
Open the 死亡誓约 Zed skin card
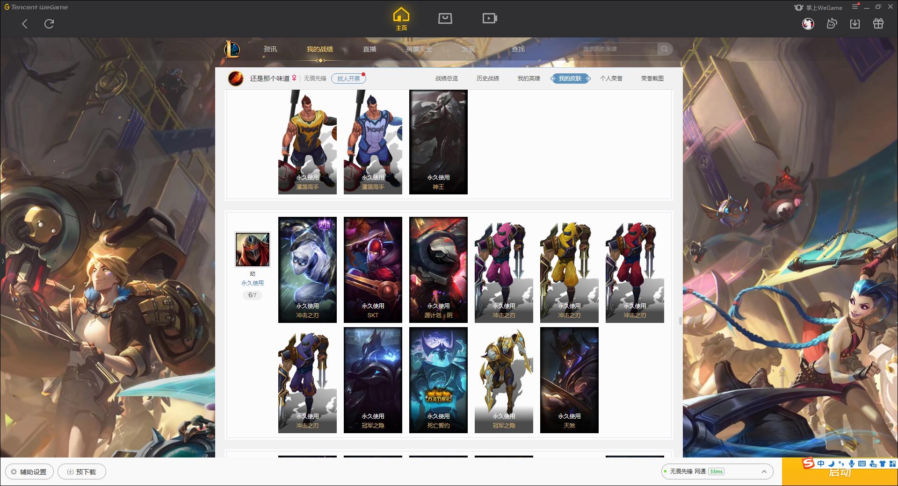[x=438, y=380]
